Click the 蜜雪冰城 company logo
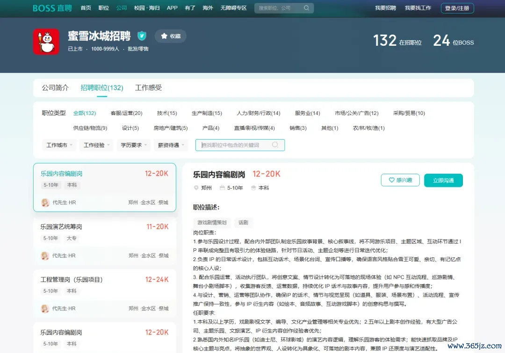 (46, 42)
